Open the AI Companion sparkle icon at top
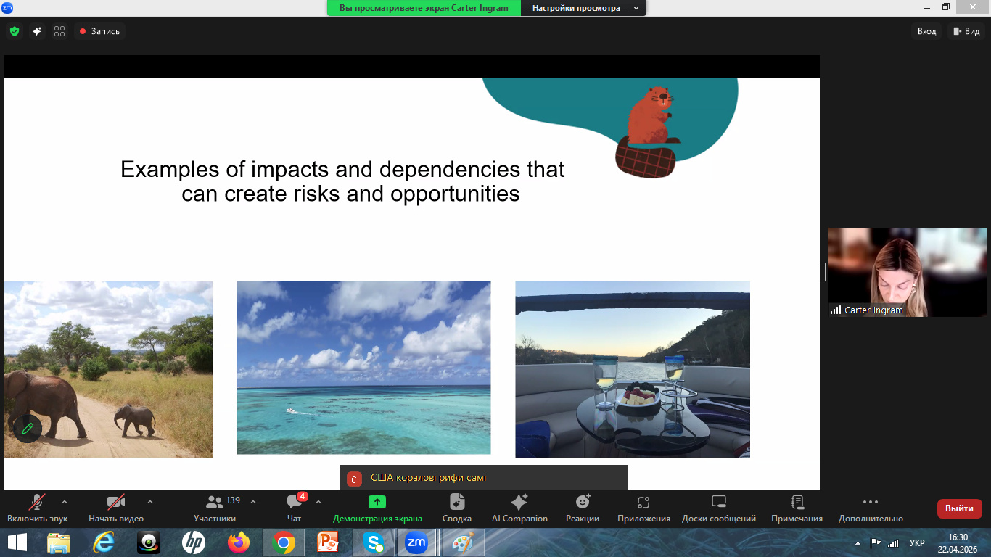 click(x=36, y=31)
